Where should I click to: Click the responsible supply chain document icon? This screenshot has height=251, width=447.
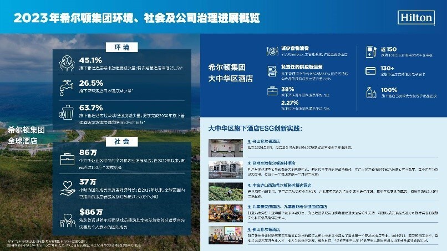pyautogui.click(x=272, y=70)
